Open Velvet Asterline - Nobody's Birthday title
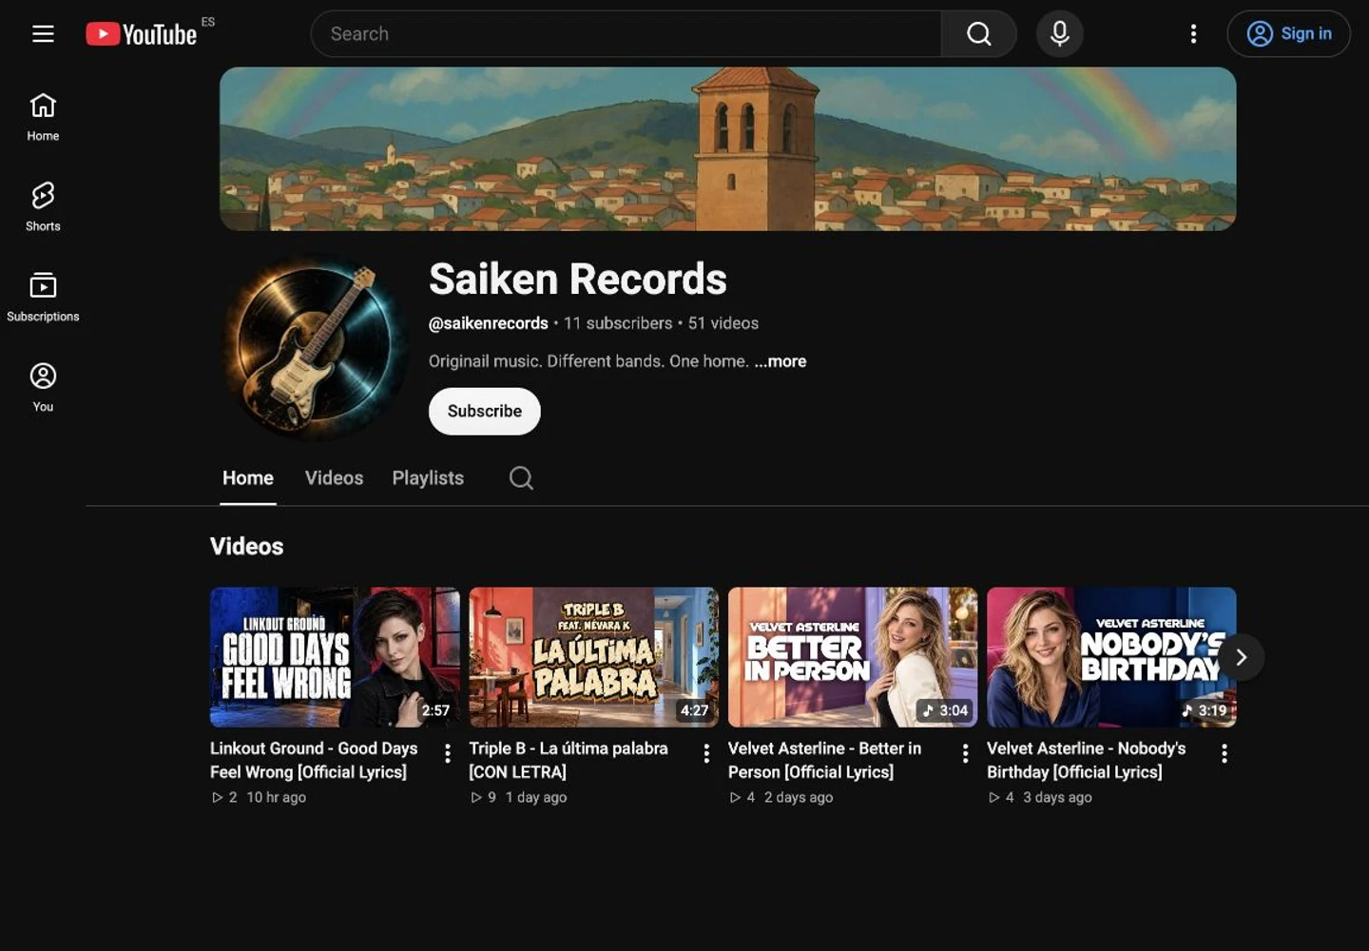Viewport: 1369px width, 951px height. pos(1086,760)
